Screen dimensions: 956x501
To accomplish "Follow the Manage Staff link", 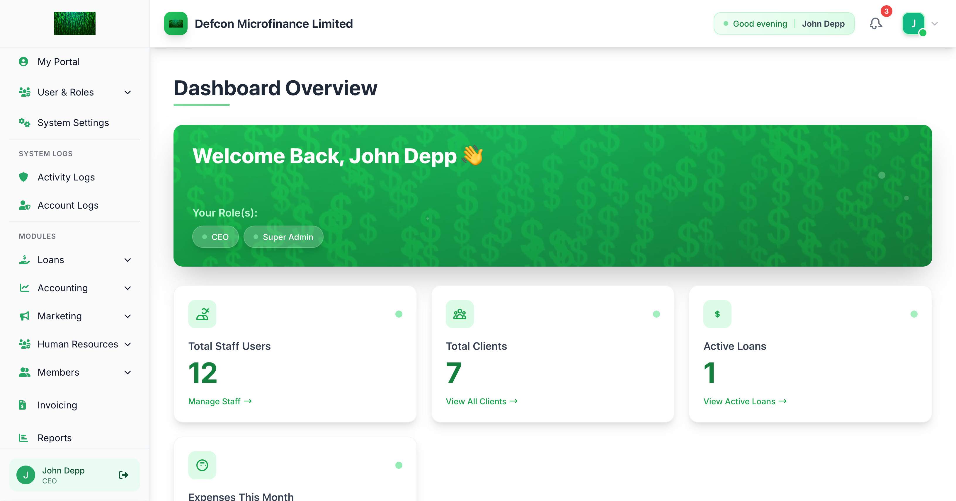I will pyautogui.click(x=220, y=401).
